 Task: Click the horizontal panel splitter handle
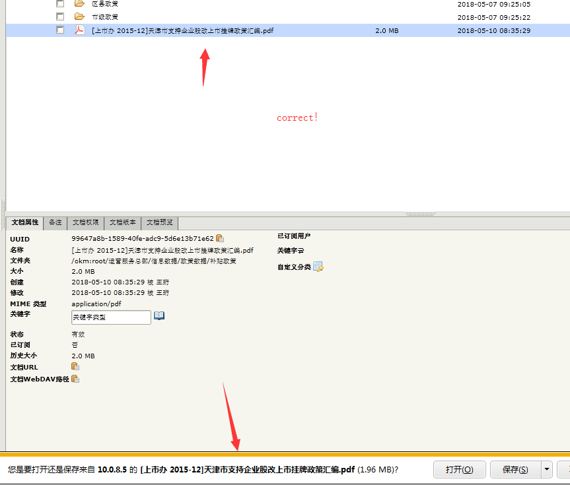[x=420, y=214]
